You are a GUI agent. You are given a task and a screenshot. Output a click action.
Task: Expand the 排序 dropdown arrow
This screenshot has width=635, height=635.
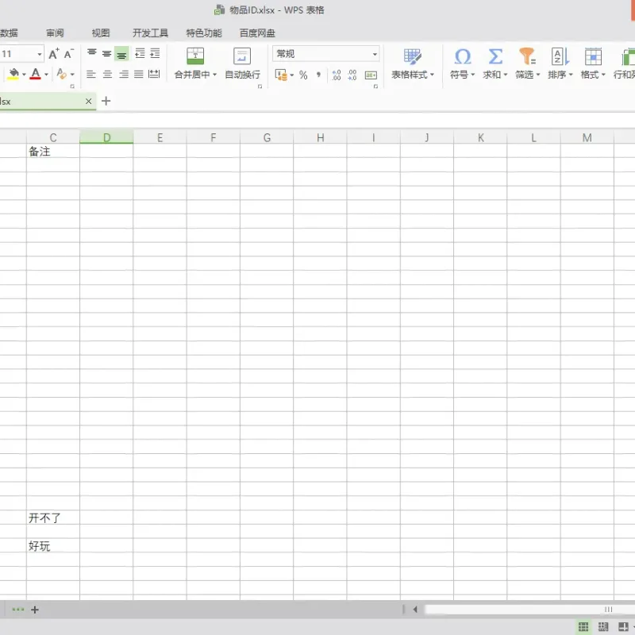tap(571, 75)
